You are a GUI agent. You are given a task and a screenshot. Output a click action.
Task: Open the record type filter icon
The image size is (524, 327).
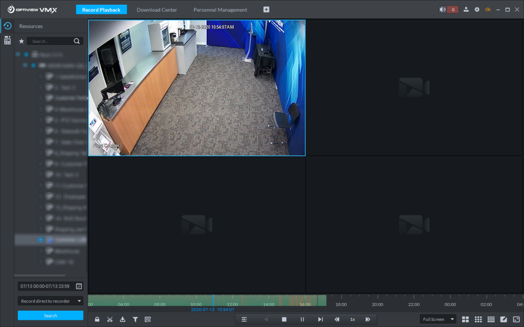coord(135,319)
